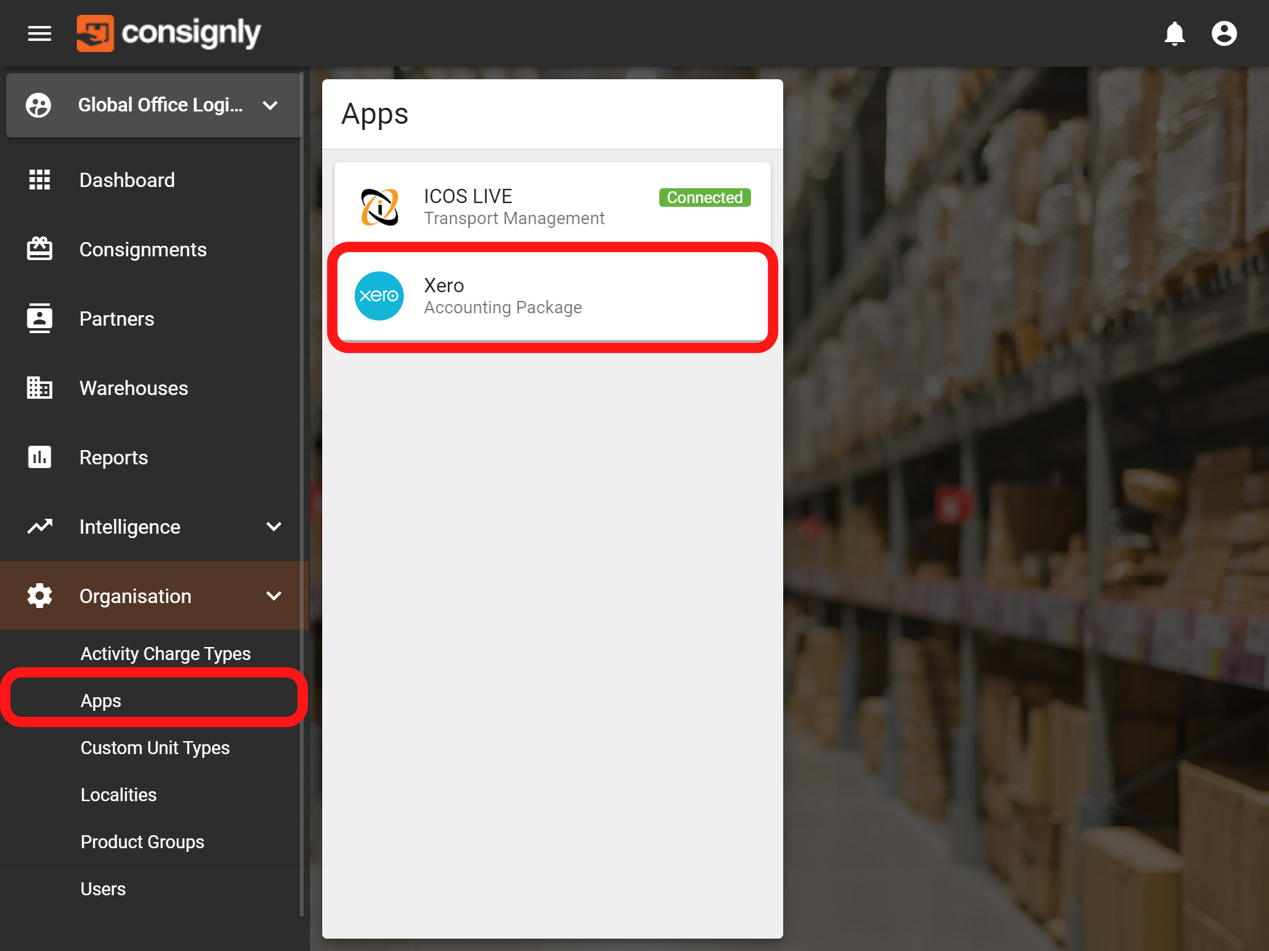Open the notifications bell

tap(1174, 33)
